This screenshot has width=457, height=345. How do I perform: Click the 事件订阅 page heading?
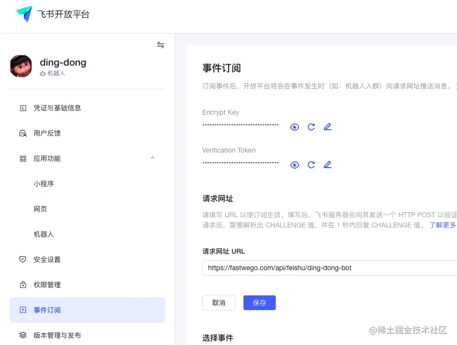pos(222,68)
